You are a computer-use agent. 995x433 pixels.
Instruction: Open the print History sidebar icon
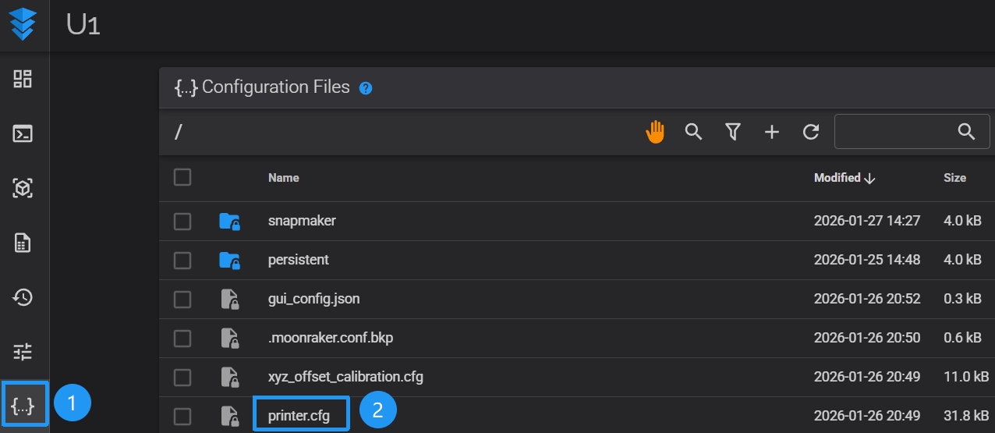pyautogui.click(x=23, y=297)
